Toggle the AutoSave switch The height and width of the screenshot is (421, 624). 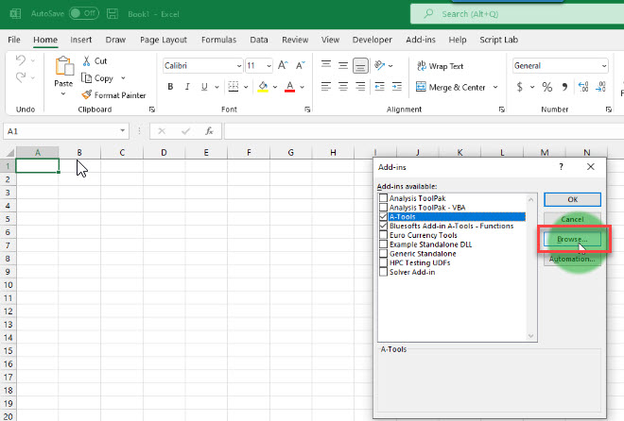[x=83, y=14]
